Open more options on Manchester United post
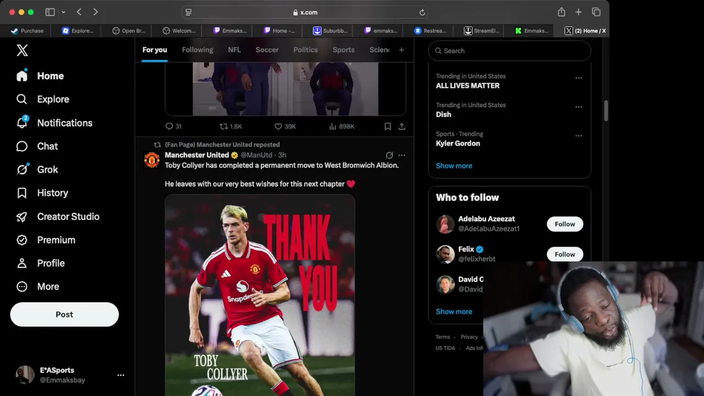 [x=402, y=155]
